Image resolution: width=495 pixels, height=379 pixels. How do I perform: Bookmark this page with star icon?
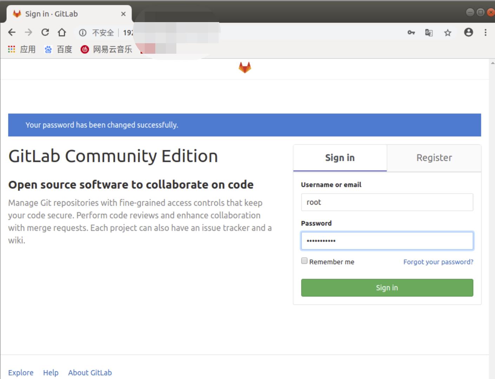[448, 33]
